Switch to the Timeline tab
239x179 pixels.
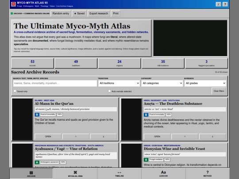coord(119,174)
